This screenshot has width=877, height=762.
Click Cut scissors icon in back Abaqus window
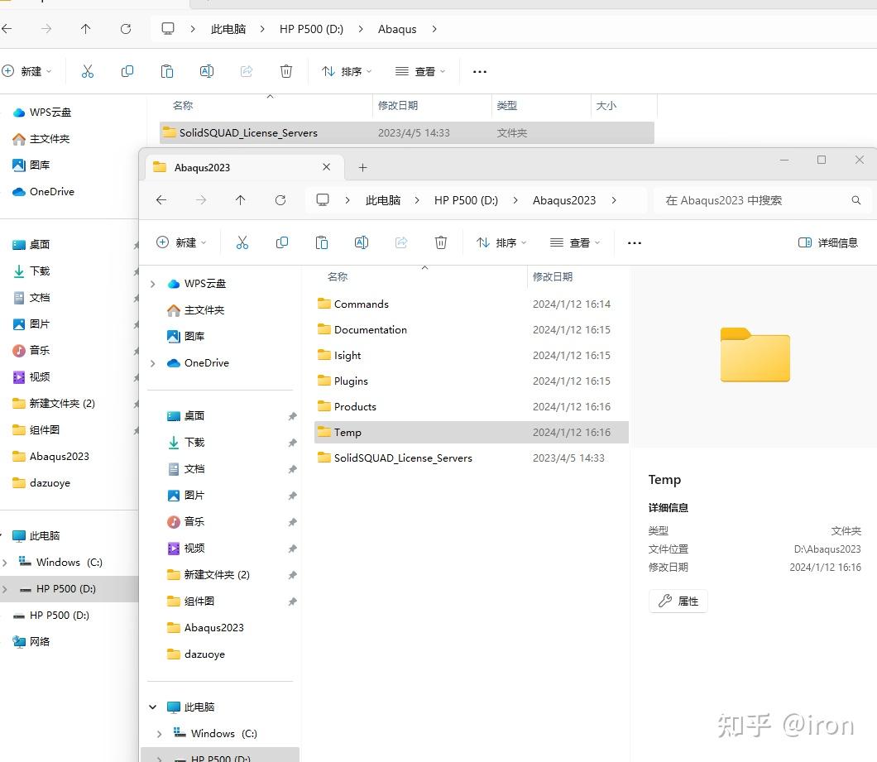(x=88, y=71)
